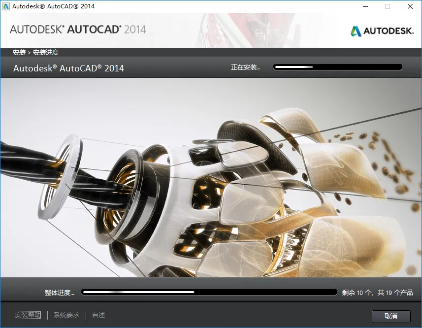Image resolution: width=422 pixels, height=328 pixels.
Task: Open the 自述 readme link
Action: [98, 315]
